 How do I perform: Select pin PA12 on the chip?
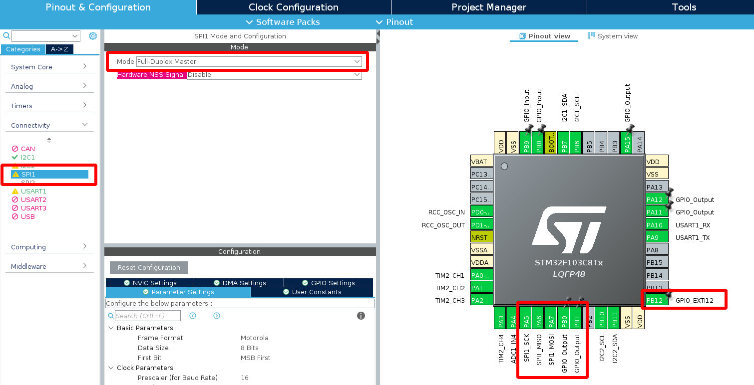pos(657,200)
